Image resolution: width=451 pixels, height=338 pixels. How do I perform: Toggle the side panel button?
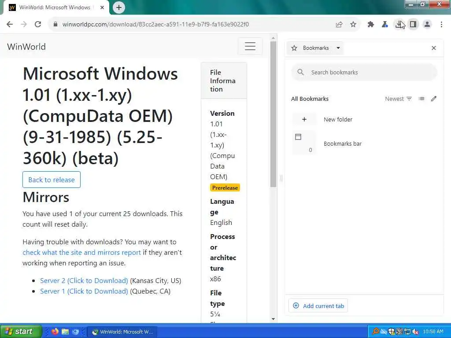413,25
